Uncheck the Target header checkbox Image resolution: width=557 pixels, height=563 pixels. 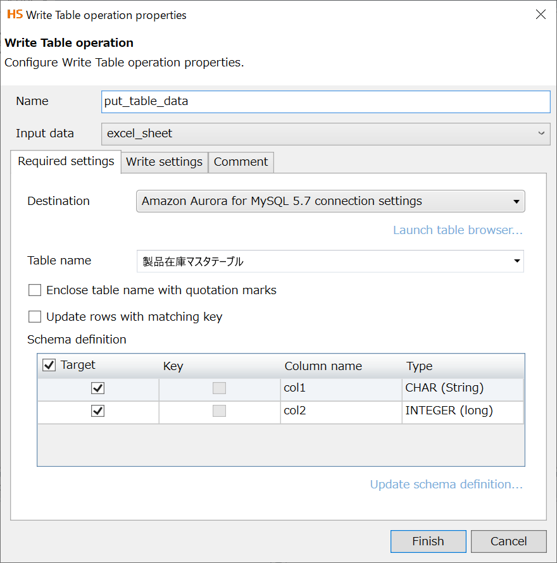[x=49, y=365]
